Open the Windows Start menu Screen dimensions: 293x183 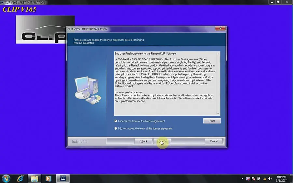coord(6,178)
